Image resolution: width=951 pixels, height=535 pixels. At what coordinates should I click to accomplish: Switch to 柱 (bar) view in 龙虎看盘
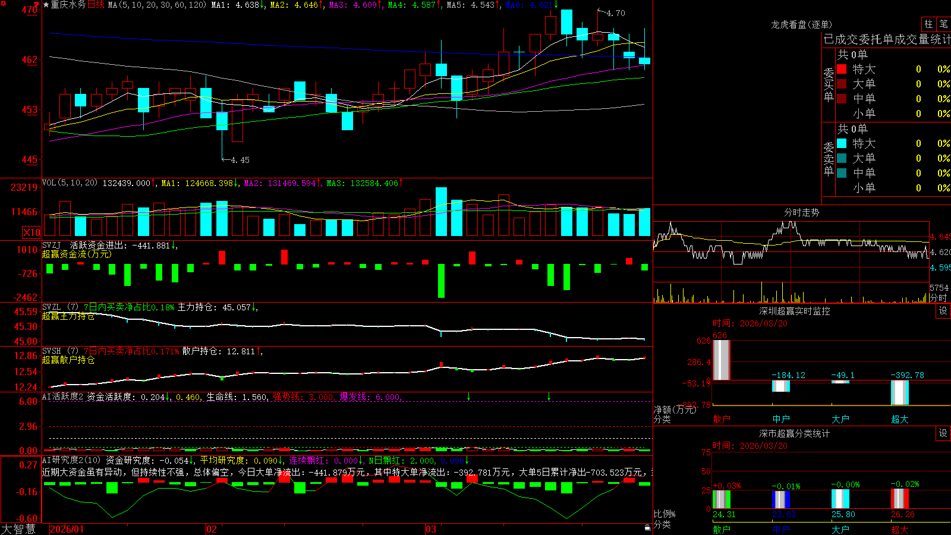[x=928, y=24]
